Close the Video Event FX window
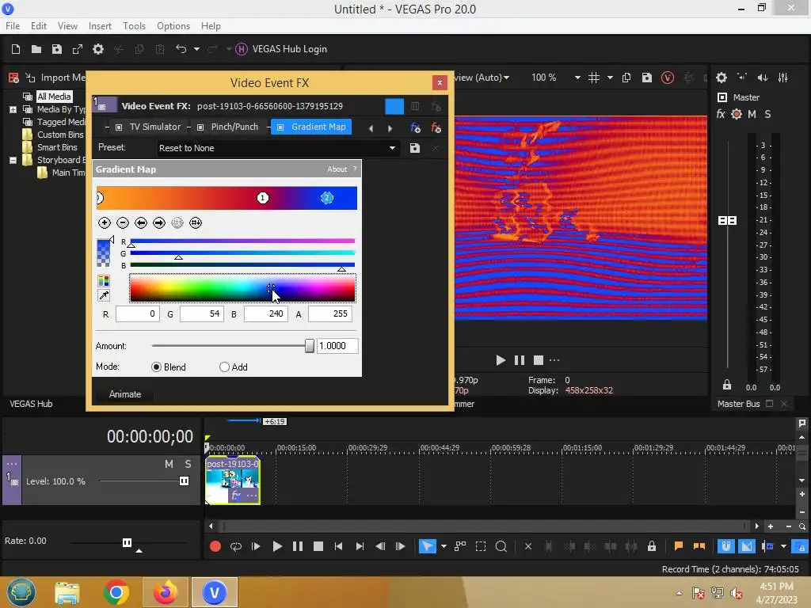Screen dimensions: 811x608 pyautogui.click(x=440, y=82)
